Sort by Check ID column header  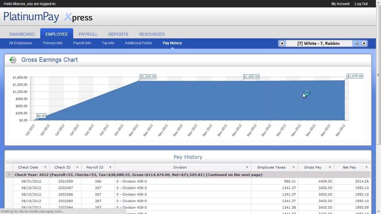(x=63, y=167)
